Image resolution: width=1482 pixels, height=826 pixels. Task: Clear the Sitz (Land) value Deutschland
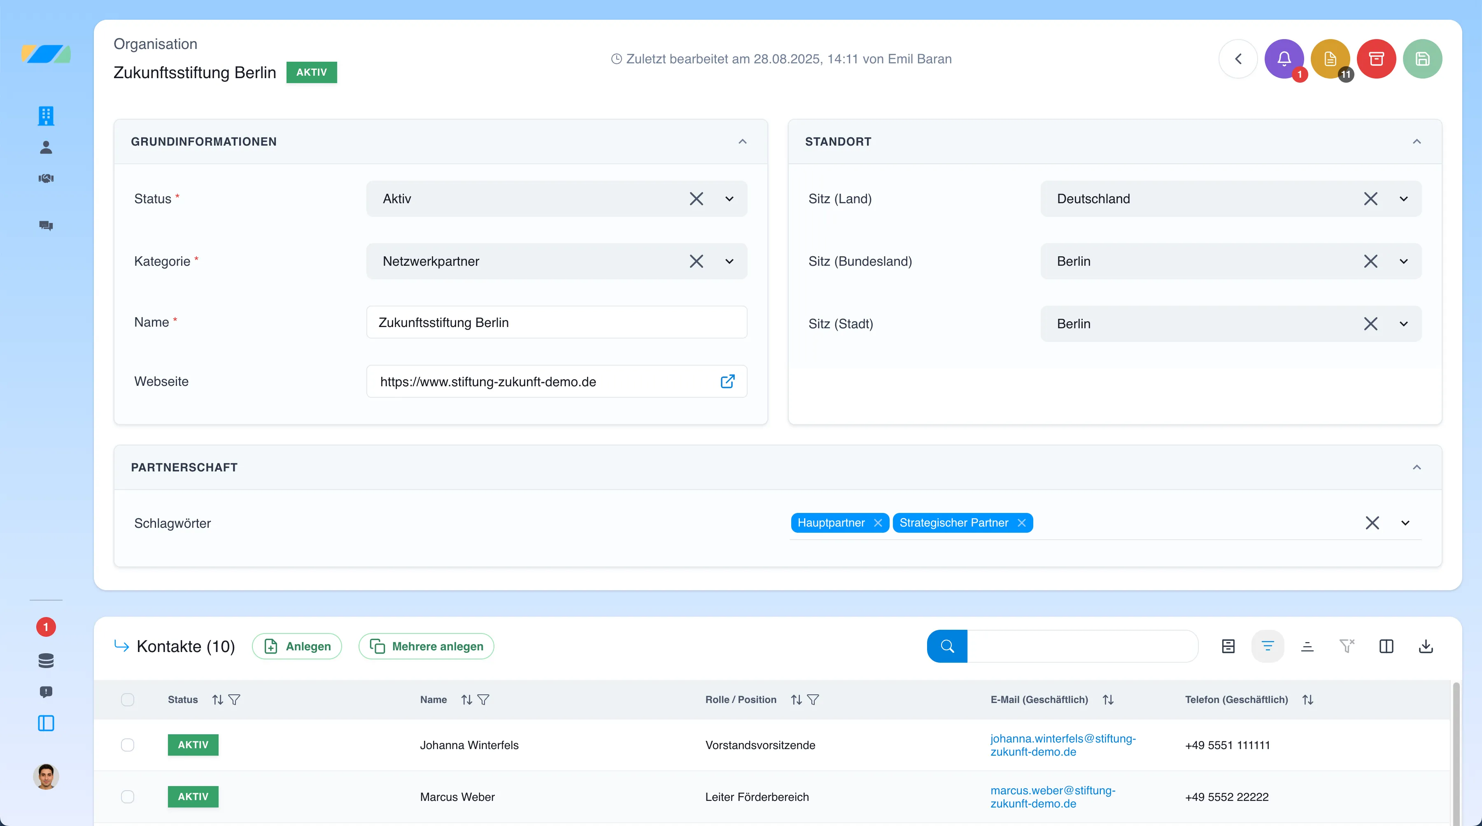click(1370, 199)
